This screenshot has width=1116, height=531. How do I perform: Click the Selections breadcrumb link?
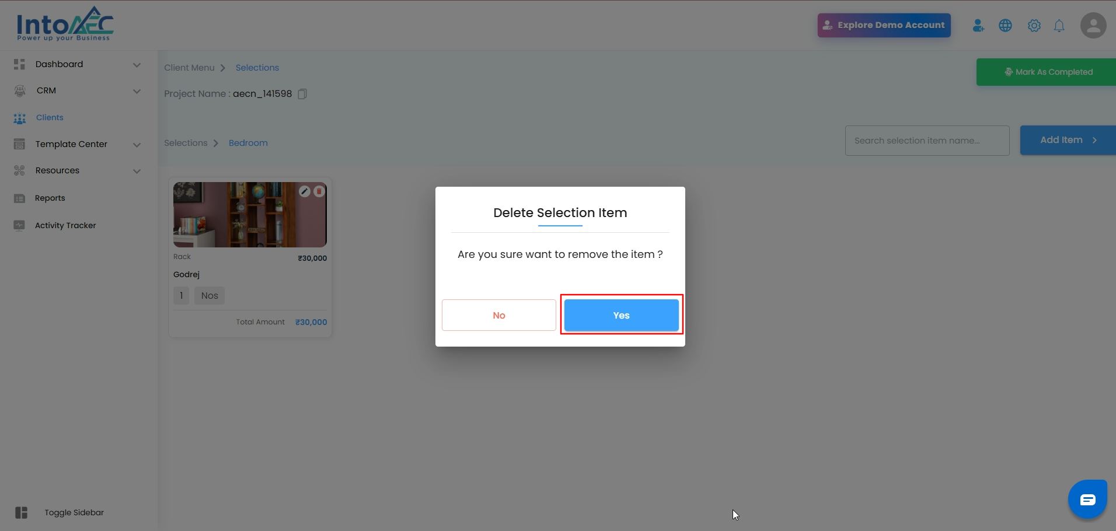pyautogui.click(x=257, y=68)
